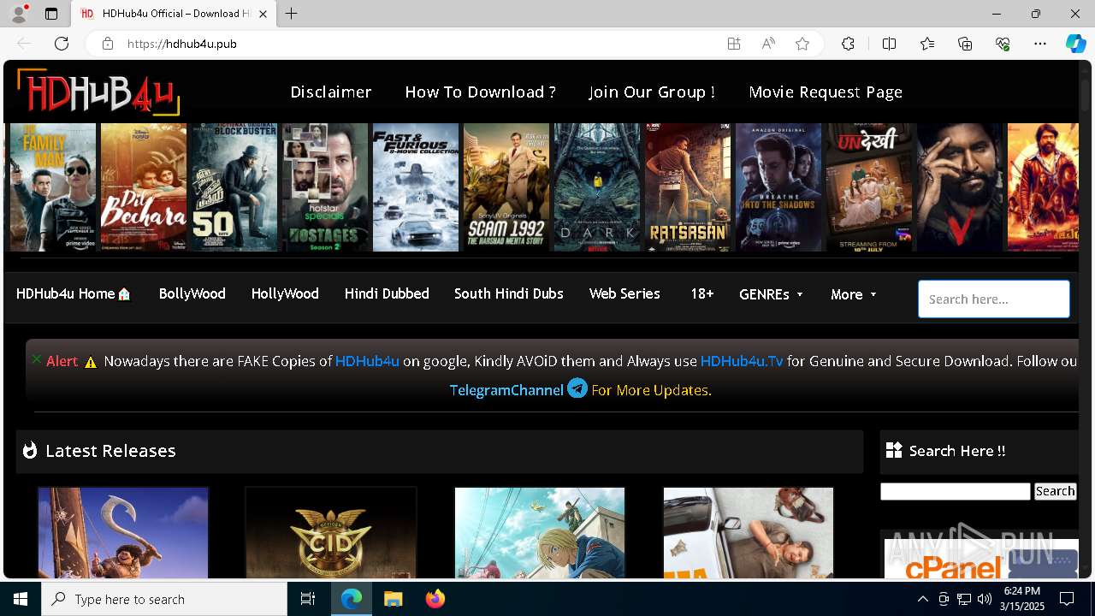Open The Family Man poster
Viewport: 1095px width, 616px height.
coord(53,187)
